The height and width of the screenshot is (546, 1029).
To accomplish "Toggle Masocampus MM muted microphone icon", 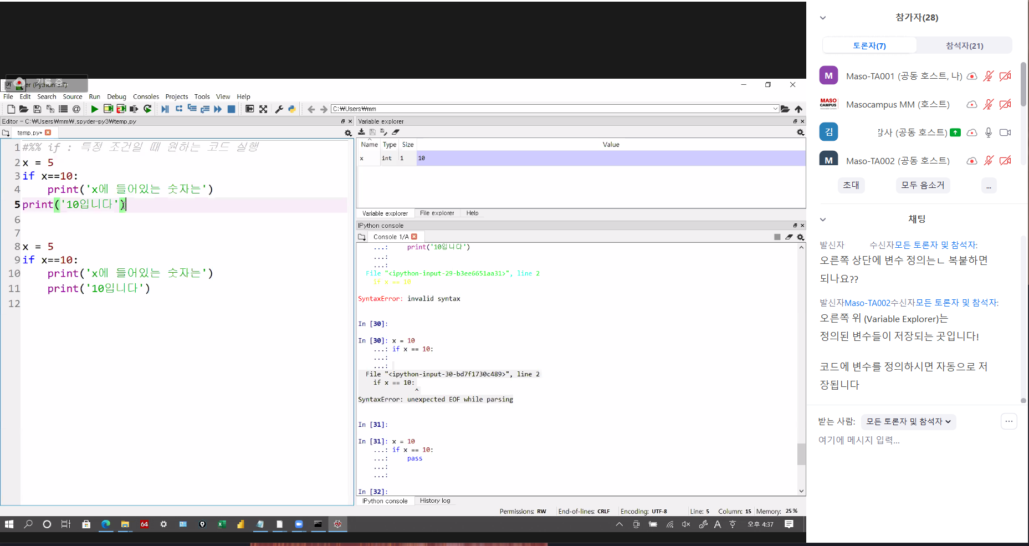I will point(989,104).
